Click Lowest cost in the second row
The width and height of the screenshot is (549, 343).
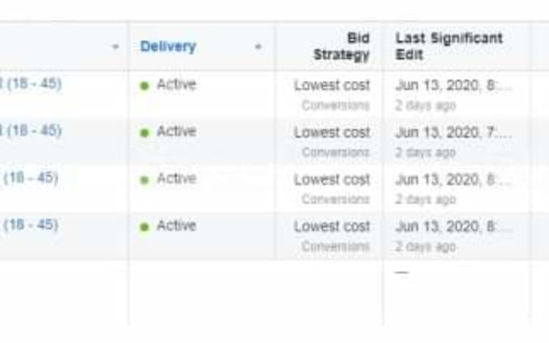[332, 132]
